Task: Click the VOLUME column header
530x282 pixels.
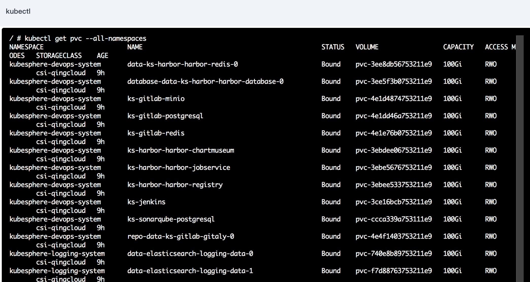Action: tap(367, 47)
